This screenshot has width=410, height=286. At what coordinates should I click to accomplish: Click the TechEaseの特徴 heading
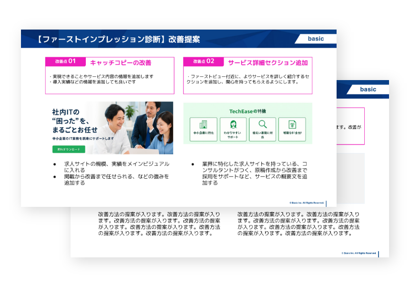(x=247, y=111)
